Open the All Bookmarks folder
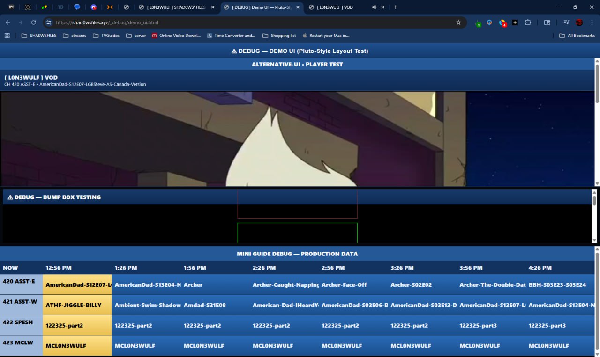 tap(577, 36)
